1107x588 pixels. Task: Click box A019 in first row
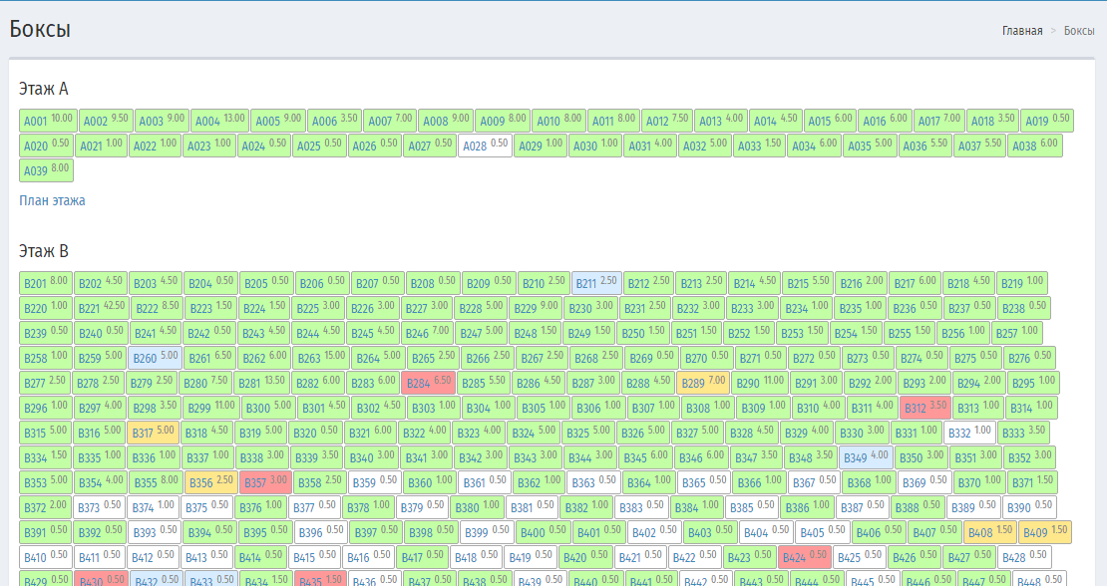click(x=1047, y=121)
